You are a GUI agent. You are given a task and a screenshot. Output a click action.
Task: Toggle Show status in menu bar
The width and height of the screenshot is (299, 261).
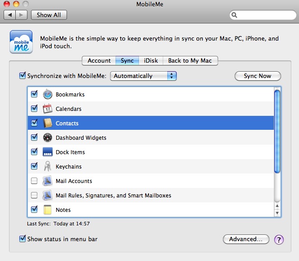pos(22,239)
